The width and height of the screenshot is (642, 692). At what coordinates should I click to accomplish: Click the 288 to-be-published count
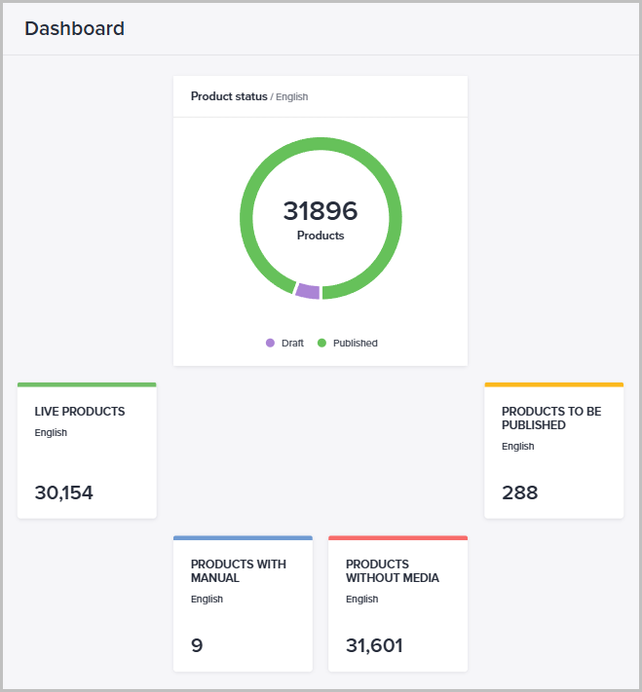(x=519, y=492)
